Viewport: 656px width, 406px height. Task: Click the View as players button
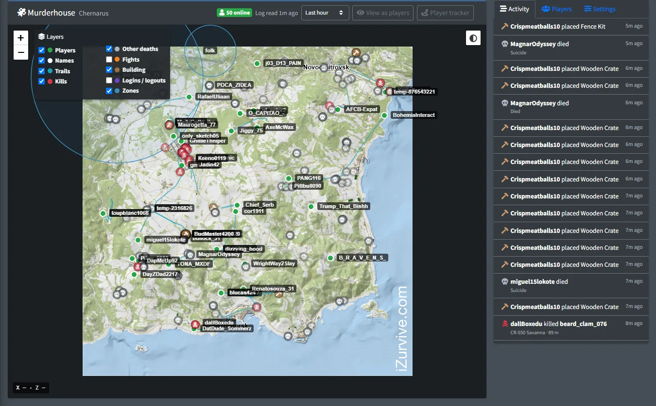coord(383,13)
